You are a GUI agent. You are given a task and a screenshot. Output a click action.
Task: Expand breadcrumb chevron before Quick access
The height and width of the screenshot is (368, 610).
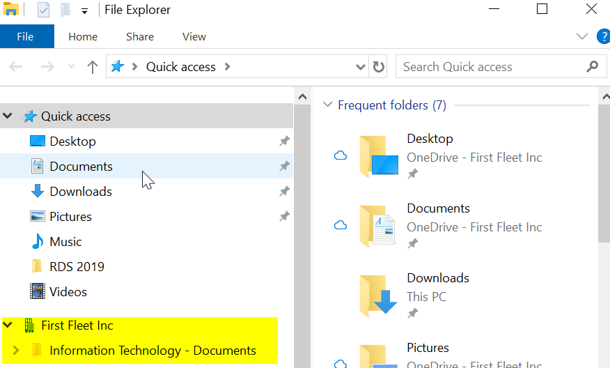[135, 67]
